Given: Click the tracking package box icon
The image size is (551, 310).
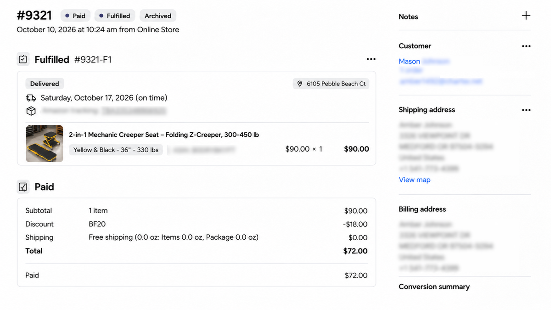Looking at the screenshot, I should coord(31,111).
